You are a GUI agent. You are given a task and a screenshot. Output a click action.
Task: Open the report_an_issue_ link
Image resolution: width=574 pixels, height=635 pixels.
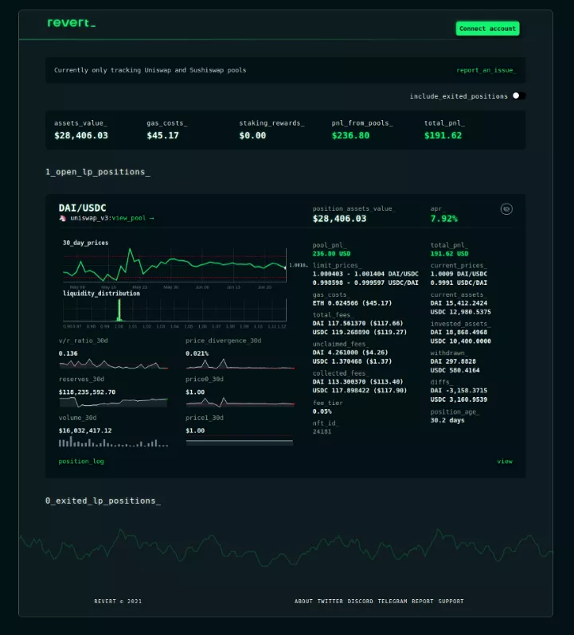[x=486, y=70]
